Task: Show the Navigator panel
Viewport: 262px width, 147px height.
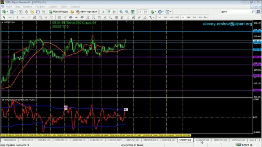Action: point(32,12)
